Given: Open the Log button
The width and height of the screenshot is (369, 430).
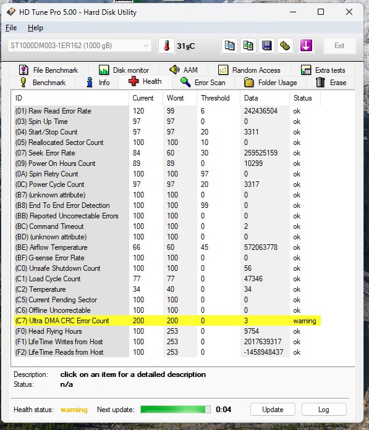Looking at the screenshot, I should 324,410.
